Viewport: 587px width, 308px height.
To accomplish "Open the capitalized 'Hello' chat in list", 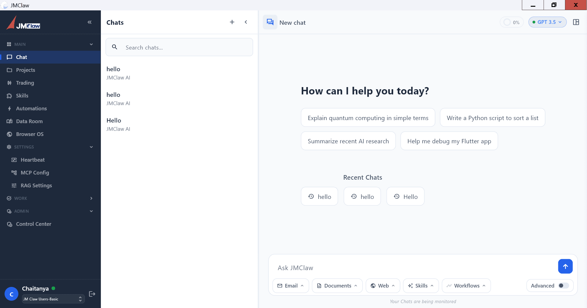I will coord(179,124).
